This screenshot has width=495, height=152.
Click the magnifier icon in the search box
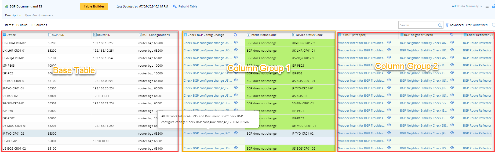click(440, 25)
